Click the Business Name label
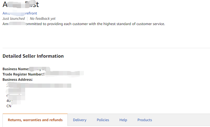The width and height of the screenshot is (210, 127). coord(16,69)
